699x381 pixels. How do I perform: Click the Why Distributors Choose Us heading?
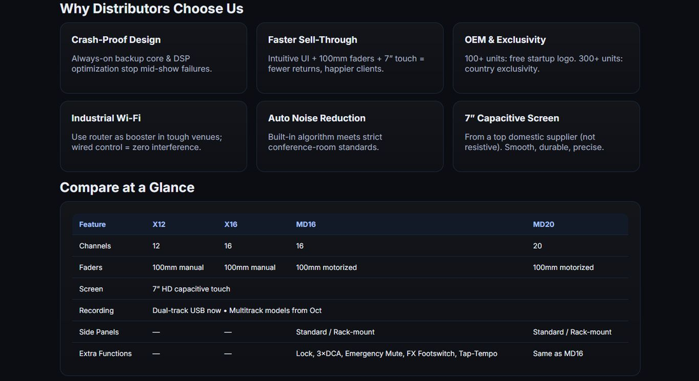151,9
